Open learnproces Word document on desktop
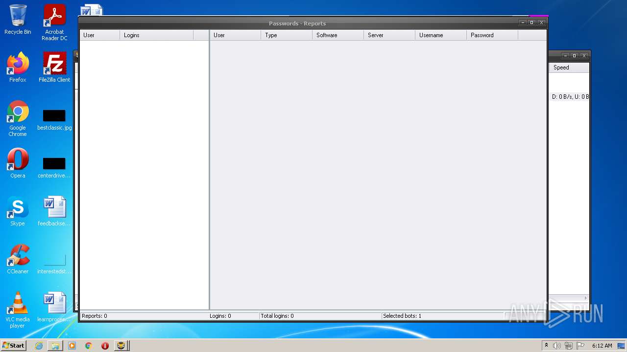This screenshot has width=627, height=352. click(54, 307)
